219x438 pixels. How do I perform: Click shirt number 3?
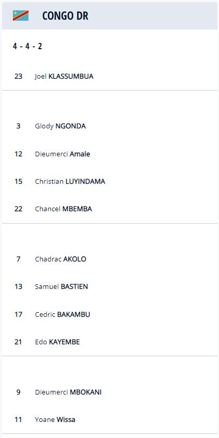click(x=19, y=126)
